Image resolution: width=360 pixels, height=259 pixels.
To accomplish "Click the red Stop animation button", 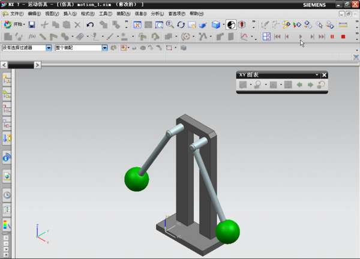I will [343, 37].
